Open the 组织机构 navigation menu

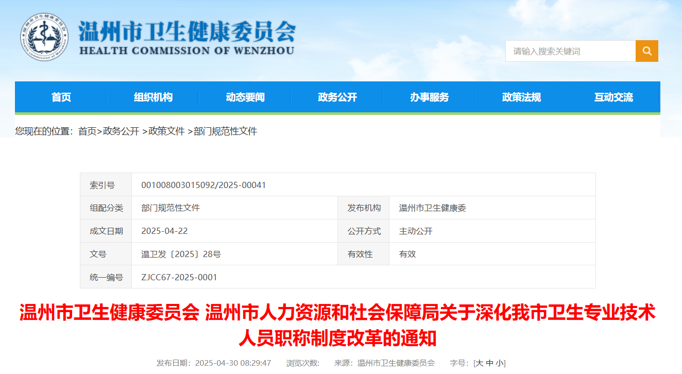[153, 97]
